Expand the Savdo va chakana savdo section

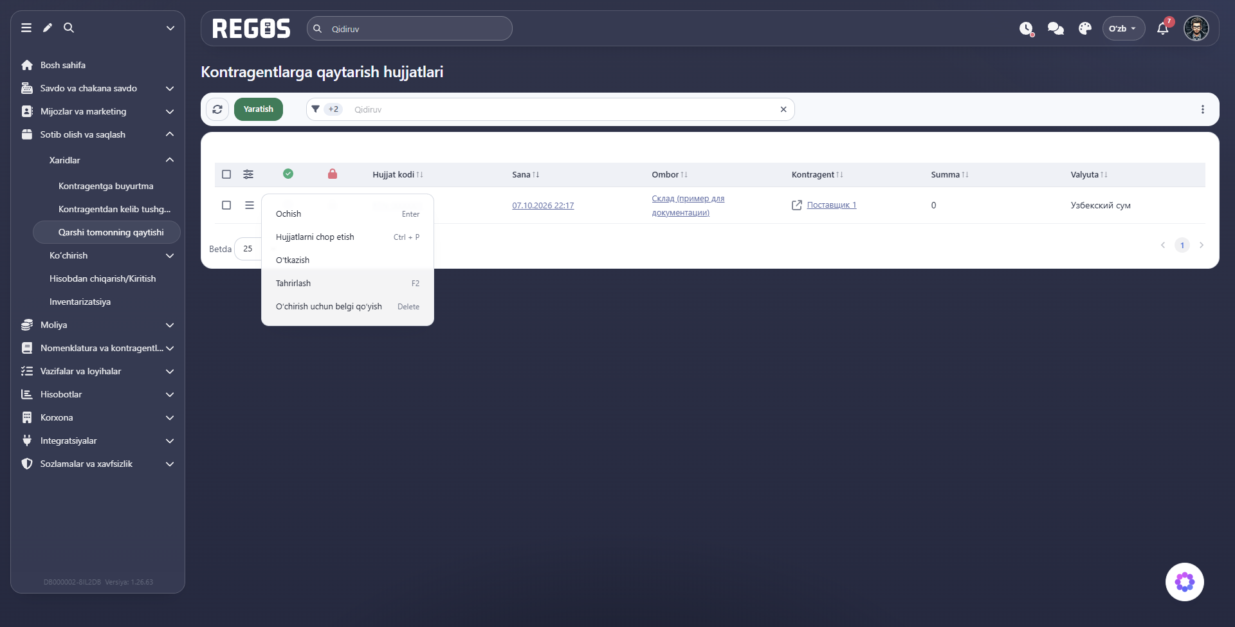tap(98, 88)
